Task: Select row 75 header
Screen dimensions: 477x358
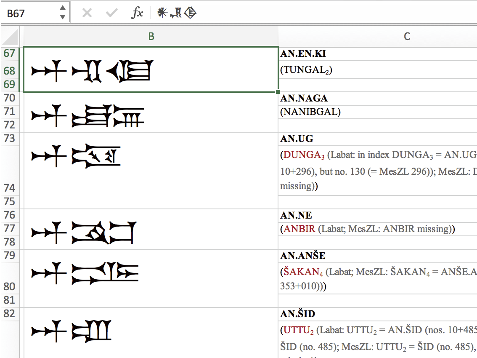Action: (9, 202)
